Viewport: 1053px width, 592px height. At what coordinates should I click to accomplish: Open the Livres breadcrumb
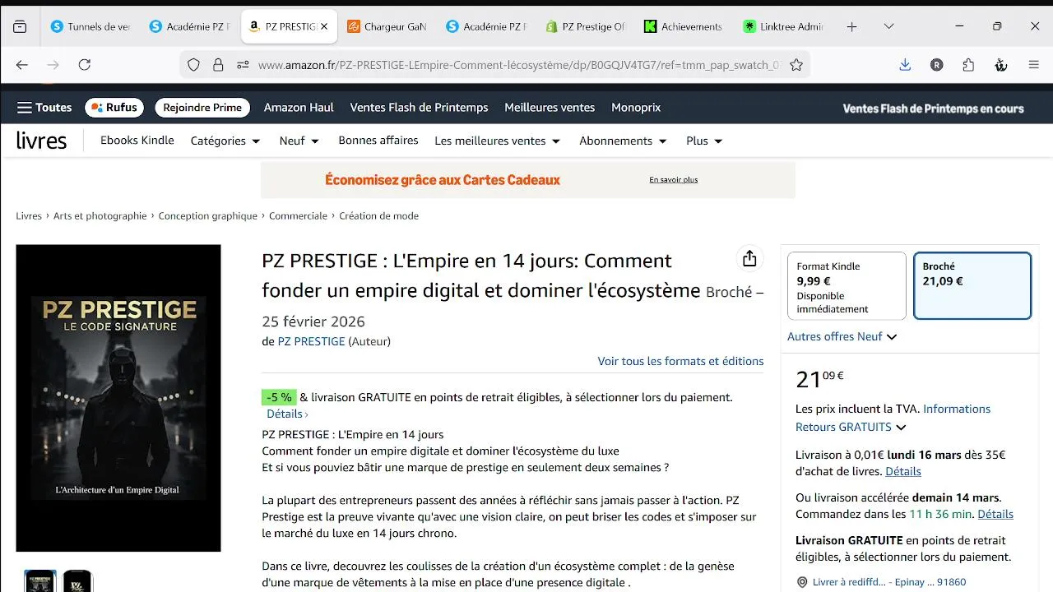[x=29, y=216]
